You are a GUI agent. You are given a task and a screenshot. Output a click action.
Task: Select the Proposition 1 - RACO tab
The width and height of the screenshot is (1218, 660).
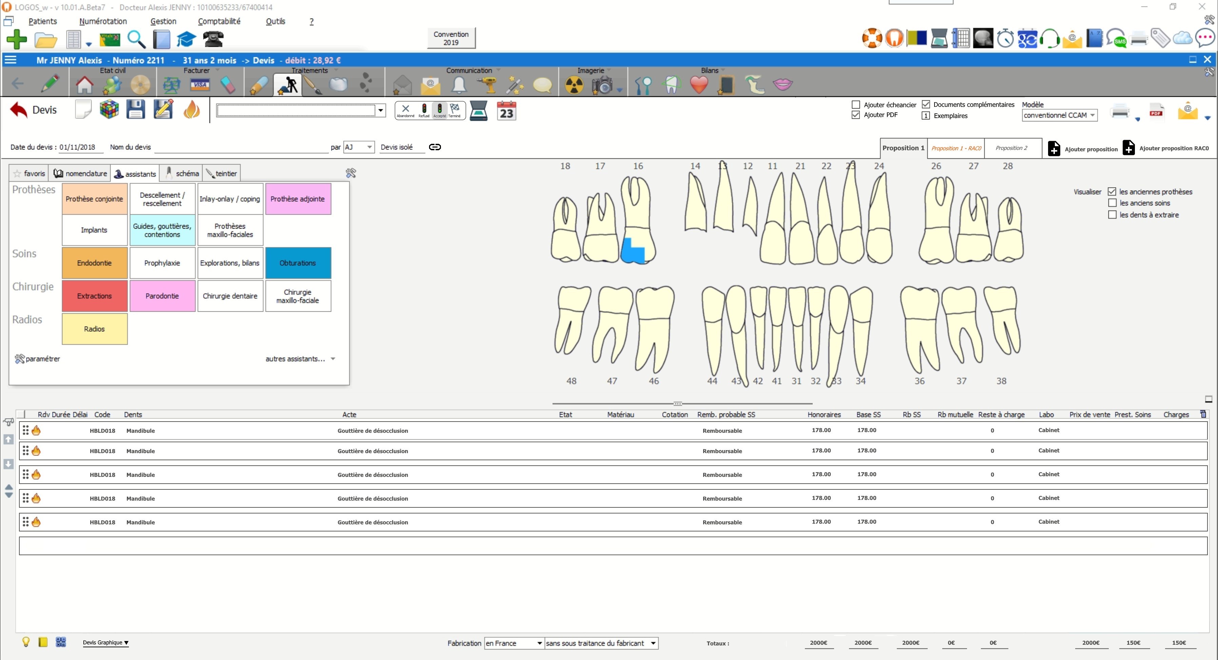(956, 148)
